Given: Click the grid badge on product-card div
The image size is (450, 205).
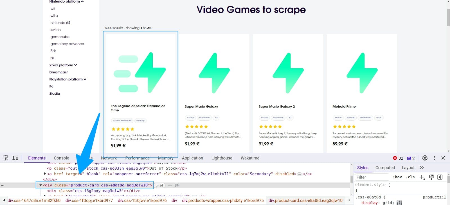Looking at the screenshot, I should [159, 185].
